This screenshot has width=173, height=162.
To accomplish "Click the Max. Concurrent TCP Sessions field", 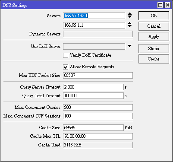I will 98,116.
